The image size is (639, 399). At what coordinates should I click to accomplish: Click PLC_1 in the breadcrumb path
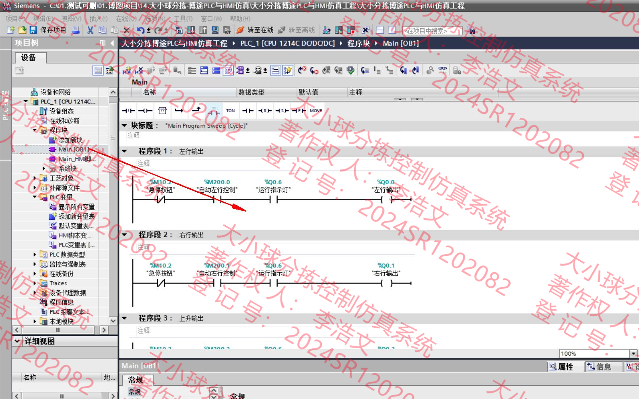[287, 43]
